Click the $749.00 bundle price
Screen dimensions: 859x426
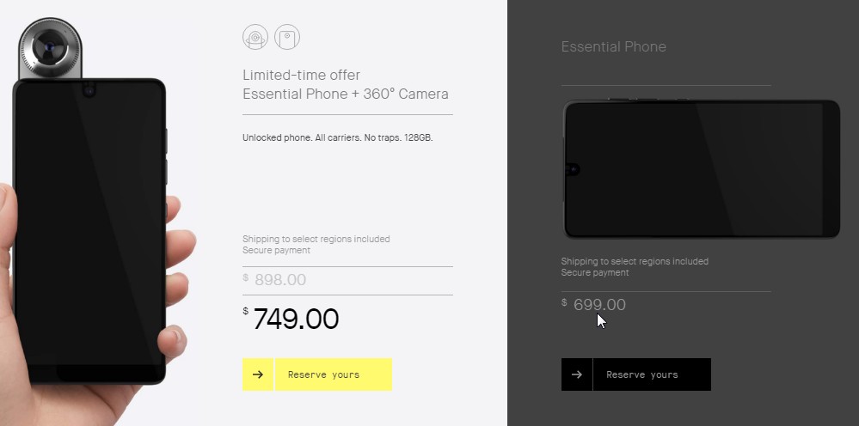click(x=291, y=319)
